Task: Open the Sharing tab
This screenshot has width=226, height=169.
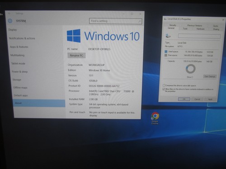Action: click(216, 29)
